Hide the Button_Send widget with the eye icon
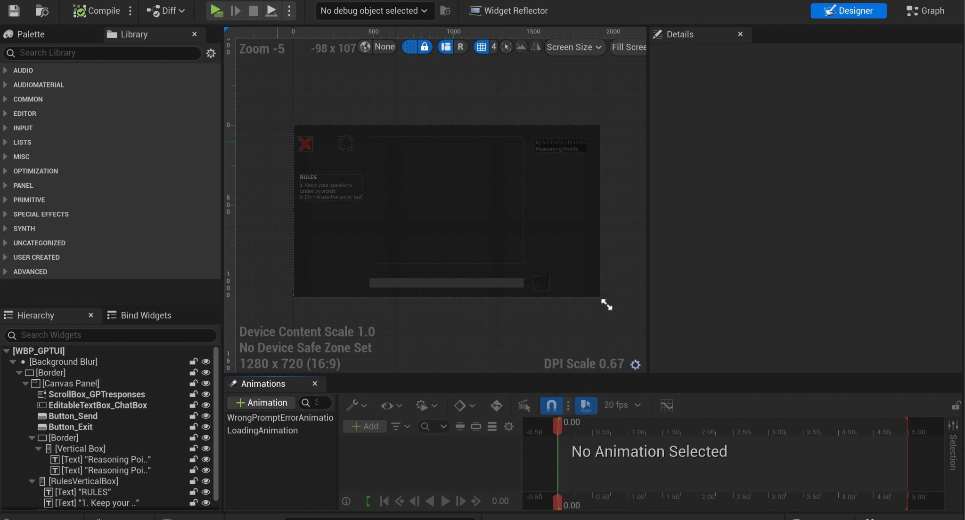Screen dimensions: 965x520 tap(206, 416)
